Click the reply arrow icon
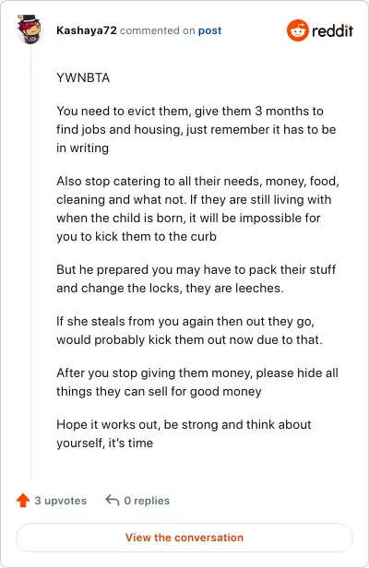The height and width of the screenshot is (568, 369). 113,501
